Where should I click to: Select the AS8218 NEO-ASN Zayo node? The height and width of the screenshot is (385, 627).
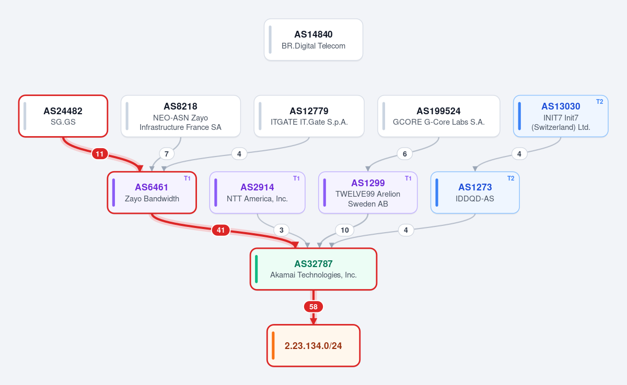click(x=181, y=116)
